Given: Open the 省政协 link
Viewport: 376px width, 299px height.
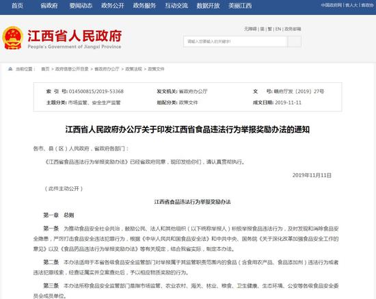Looking at the screenshot, I should (x=367, y=5).
